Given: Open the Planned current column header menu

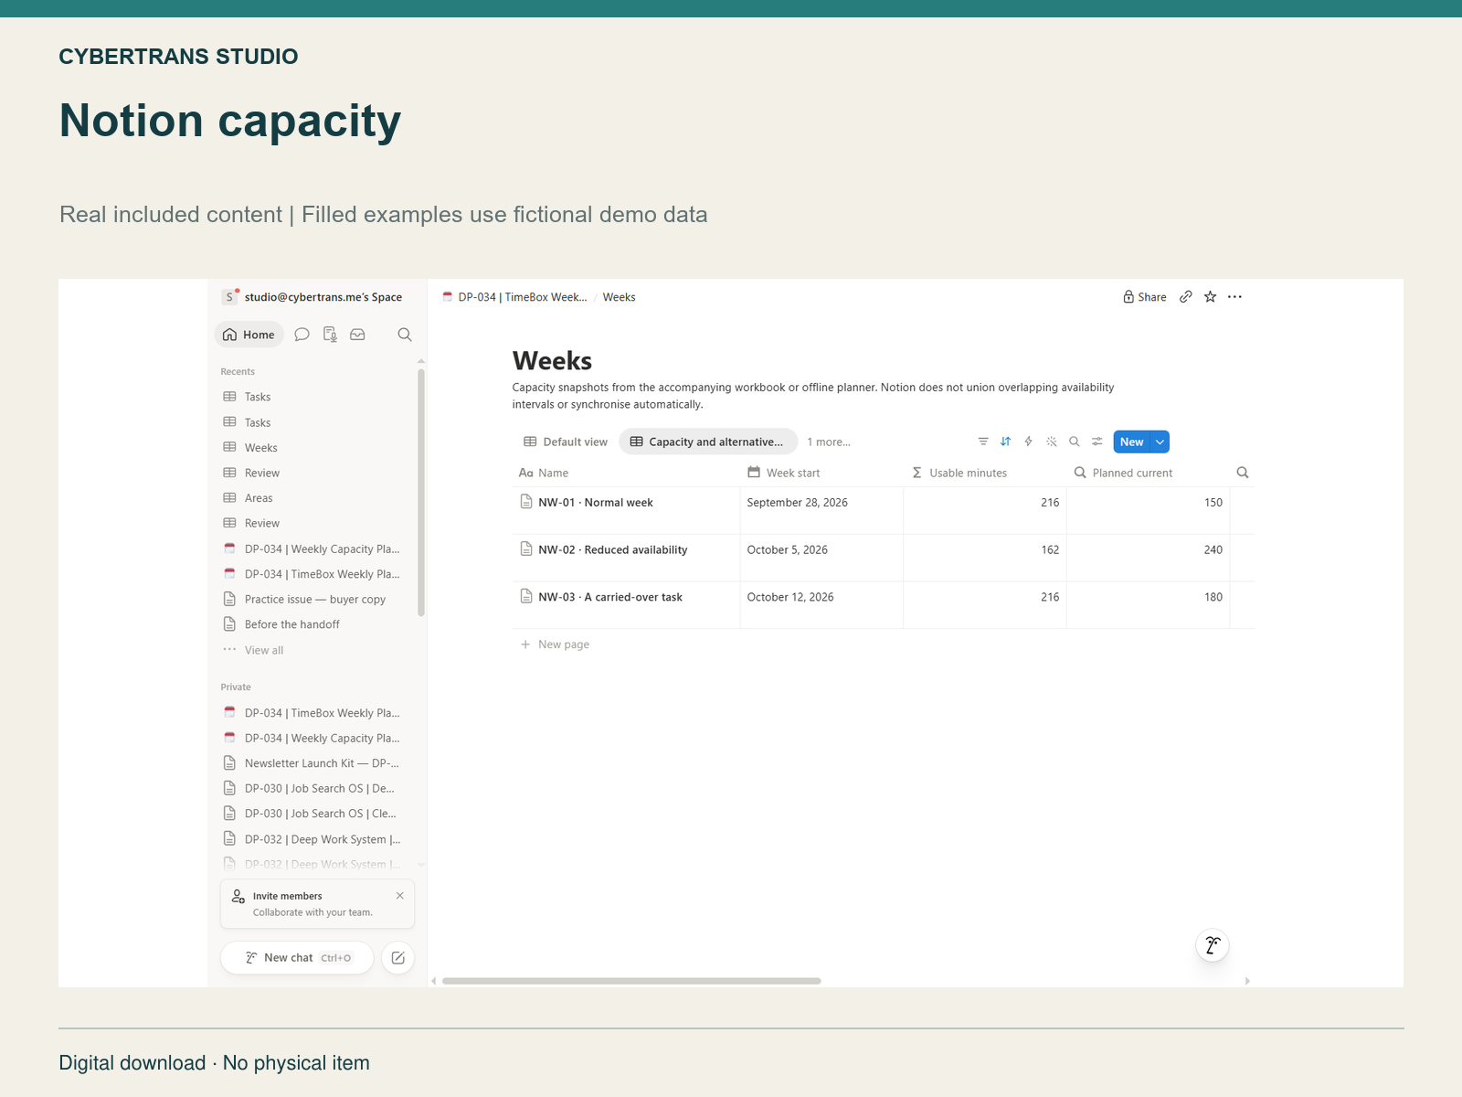Looking at the screenshot, I should coord(1148,473).
